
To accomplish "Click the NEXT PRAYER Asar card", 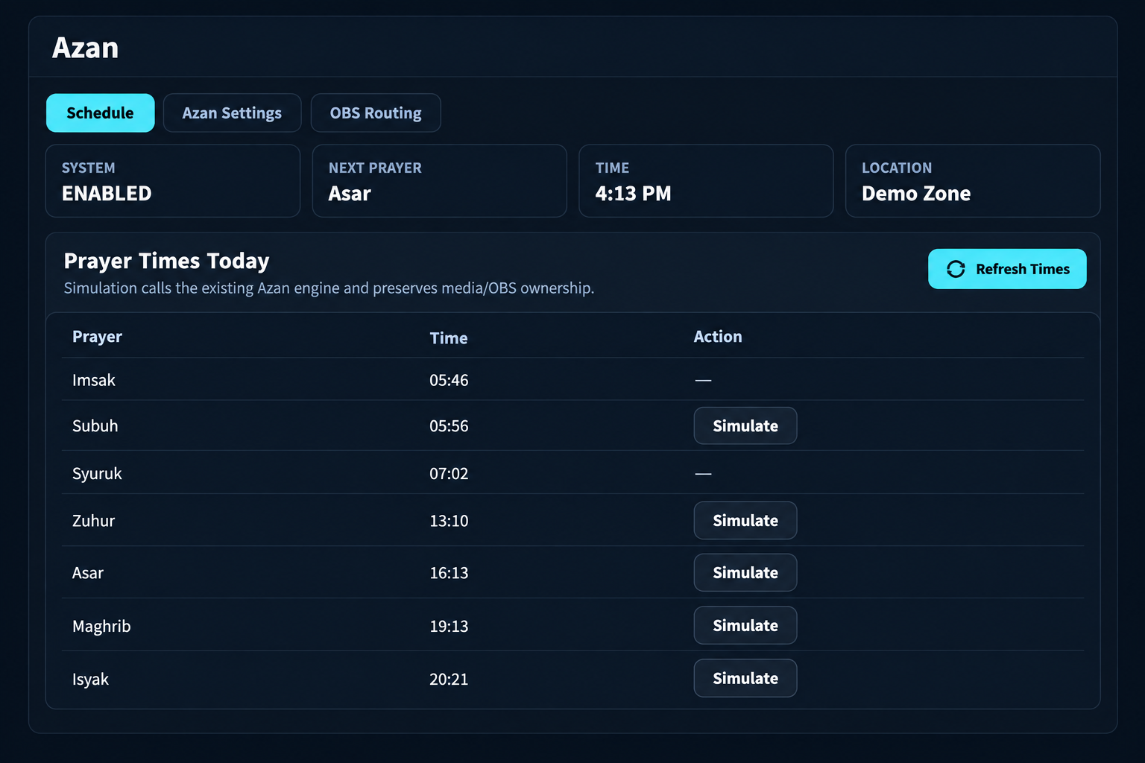I will point(440,181).
